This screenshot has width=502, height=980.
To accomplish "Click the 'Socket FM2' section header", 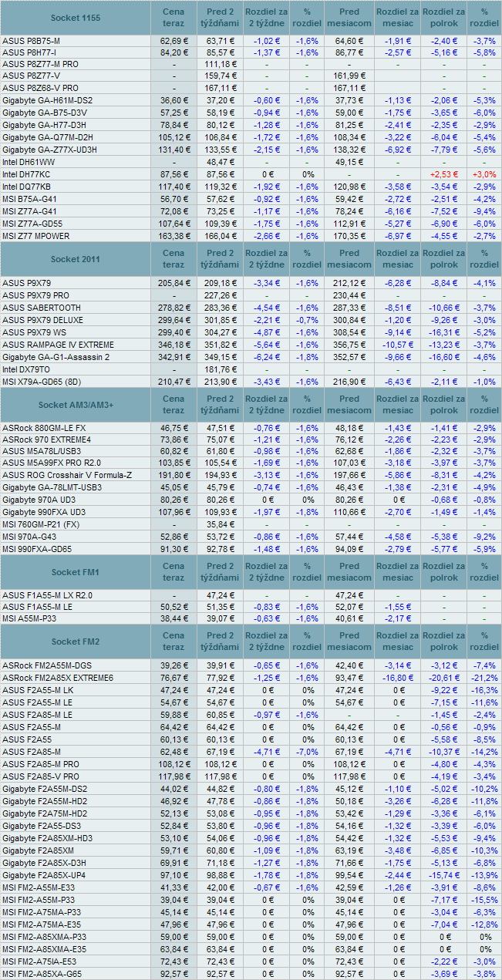I will [76, 642].
